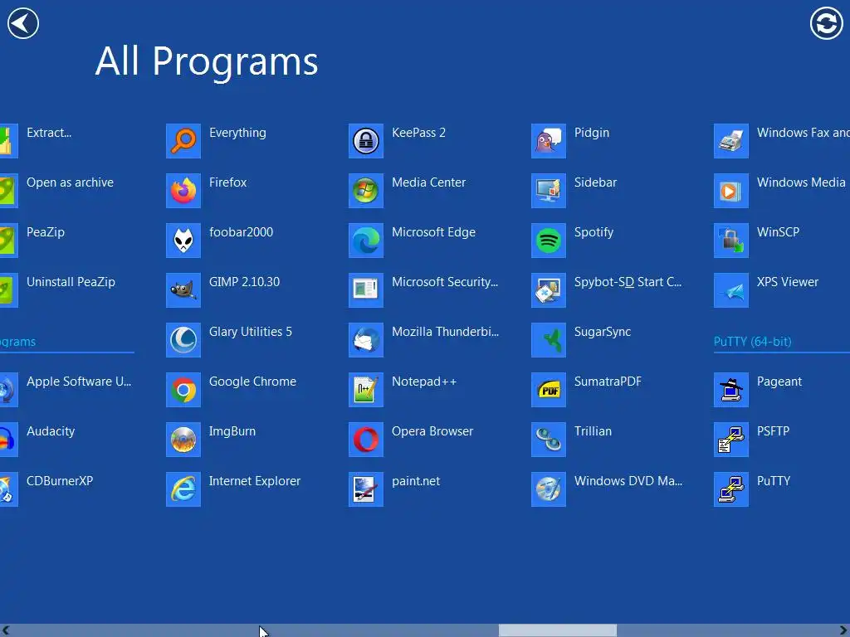The width and height of the screenshot is (850, 637).
Task: Open the ImgBurn disc icon
Action: (x=183, y=440)
